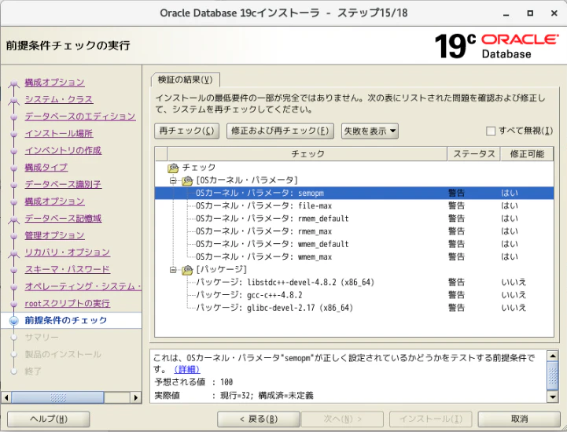This screenshot has height=432, width=567.
Task: Select gcc-c++-4.8.2 package row
Action: (x=354, y=295)
